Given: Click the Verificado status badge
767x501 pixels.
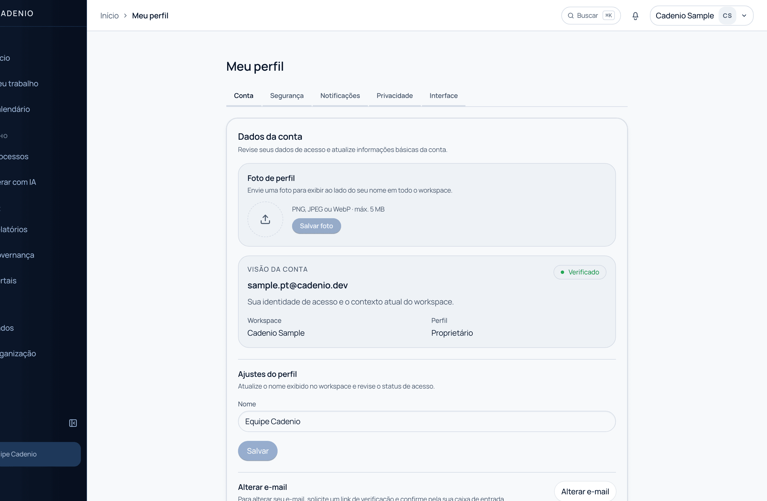Looking at the screenshot, I should (x=580, y=272).
